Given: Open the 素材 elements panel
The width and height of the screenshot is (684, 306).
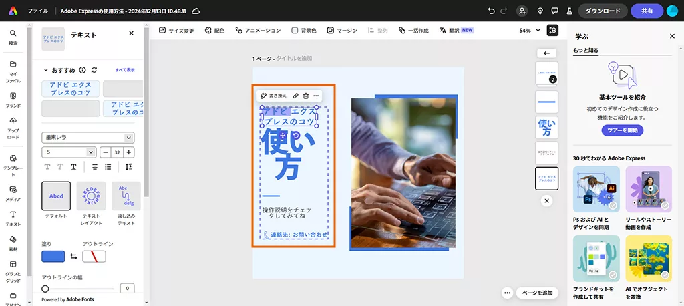Looking at the screenshot, I should click(x=13, y=243).
